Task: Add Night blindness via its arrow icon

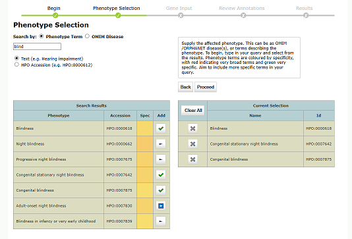Action: [x=161, y=144]
